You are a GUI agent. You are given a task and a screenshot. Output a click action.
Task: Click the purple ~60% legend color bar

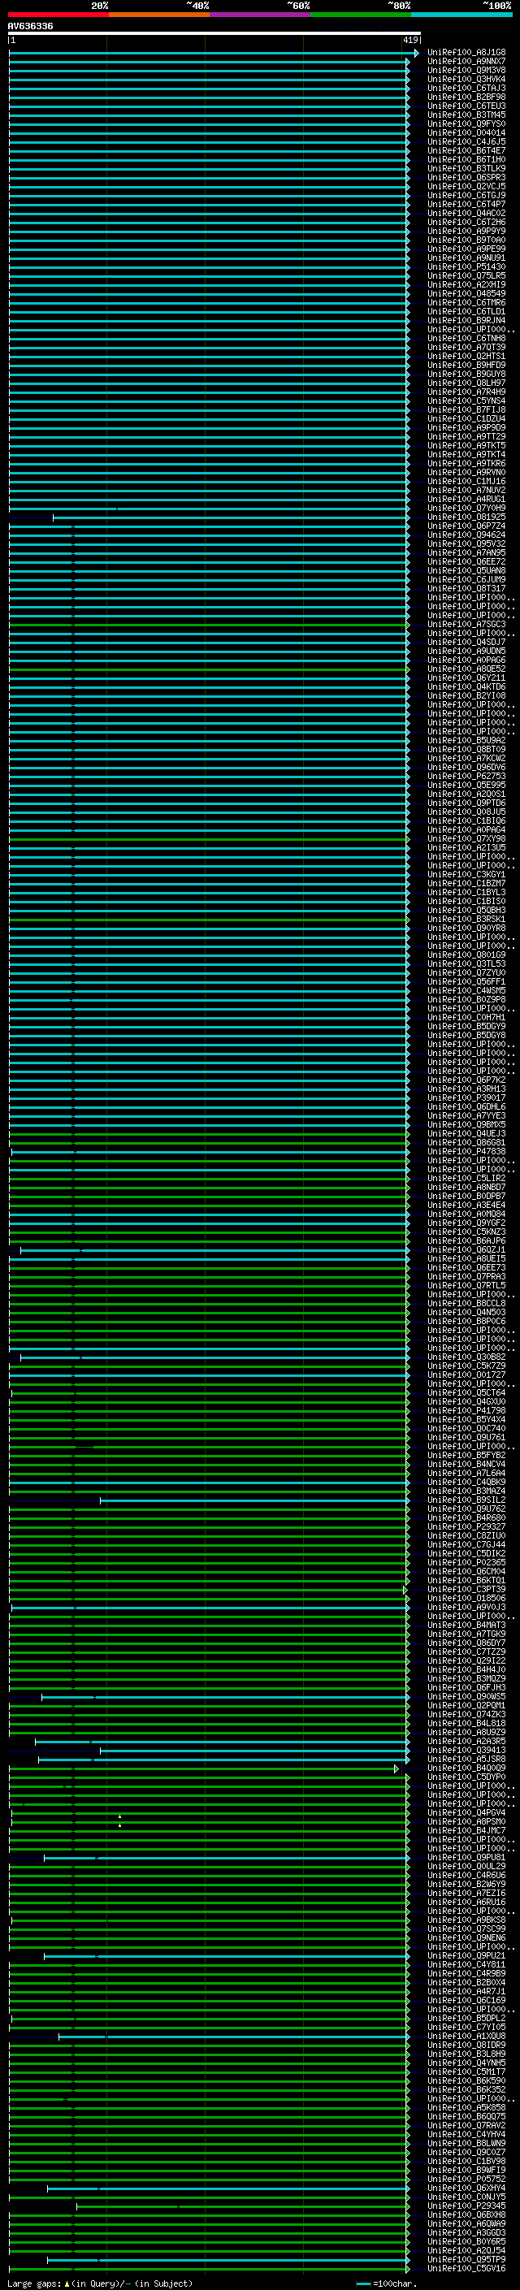pos(259,15)
